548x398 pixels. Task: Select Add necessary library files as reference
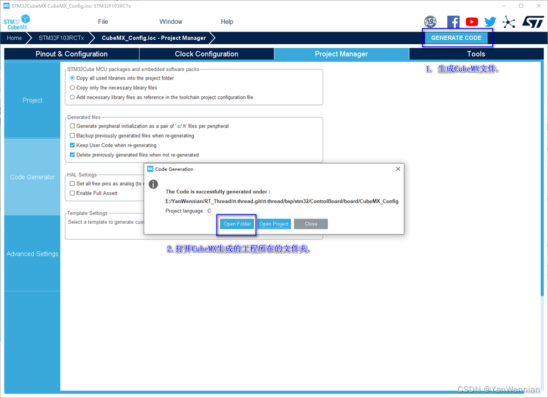pos(73,97)
